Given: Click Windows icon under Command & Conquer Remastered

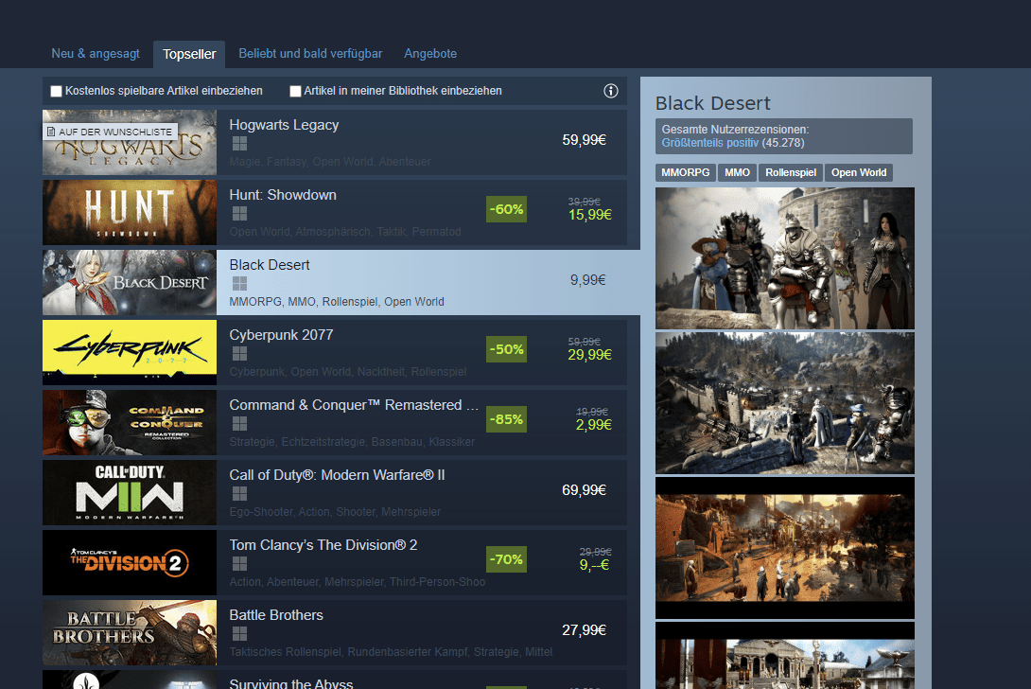Looking at the screenshot, I should (x=239, y=423).
